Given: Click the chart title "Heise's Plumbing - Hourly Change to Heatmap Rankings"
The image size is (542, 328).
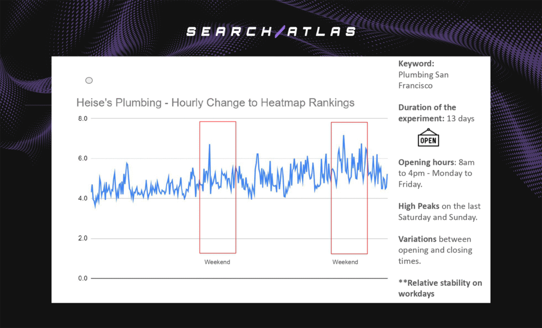Looking at the screenshot, I should click(215, 103).
